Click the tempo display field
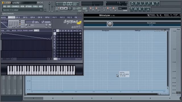The image size is (182, 102). [77, 8]
